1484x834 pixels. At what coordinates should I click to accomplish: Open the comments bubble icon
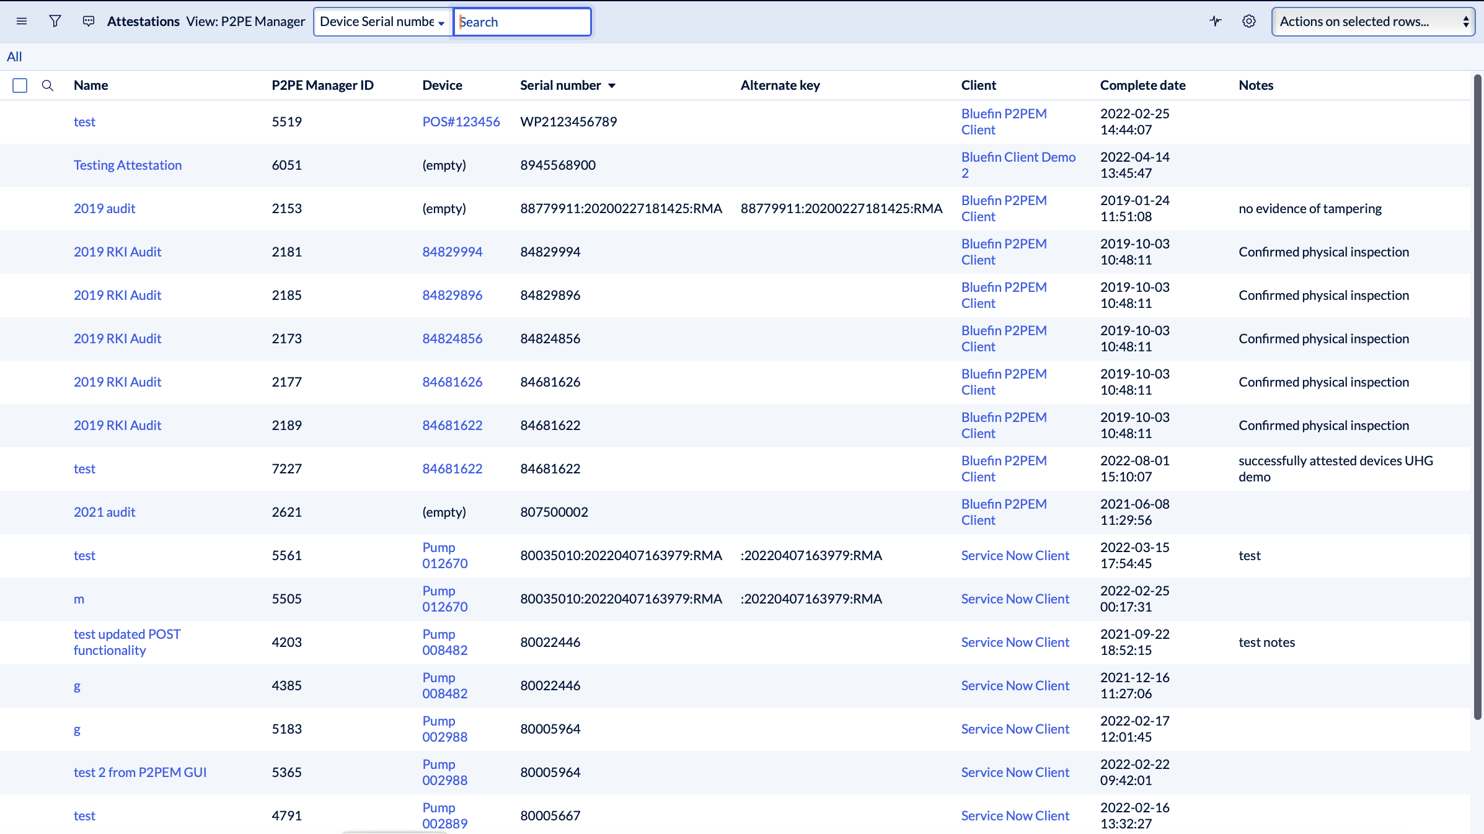coord(89,20)
